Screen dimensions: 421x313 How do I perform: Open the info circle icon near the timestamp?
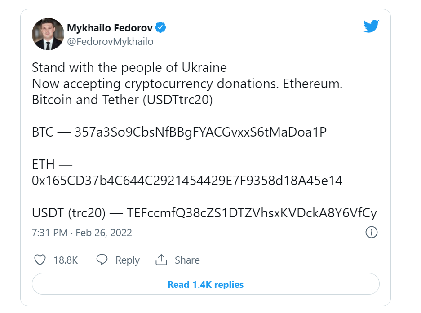pyautogui.click(x=372, y=233)
